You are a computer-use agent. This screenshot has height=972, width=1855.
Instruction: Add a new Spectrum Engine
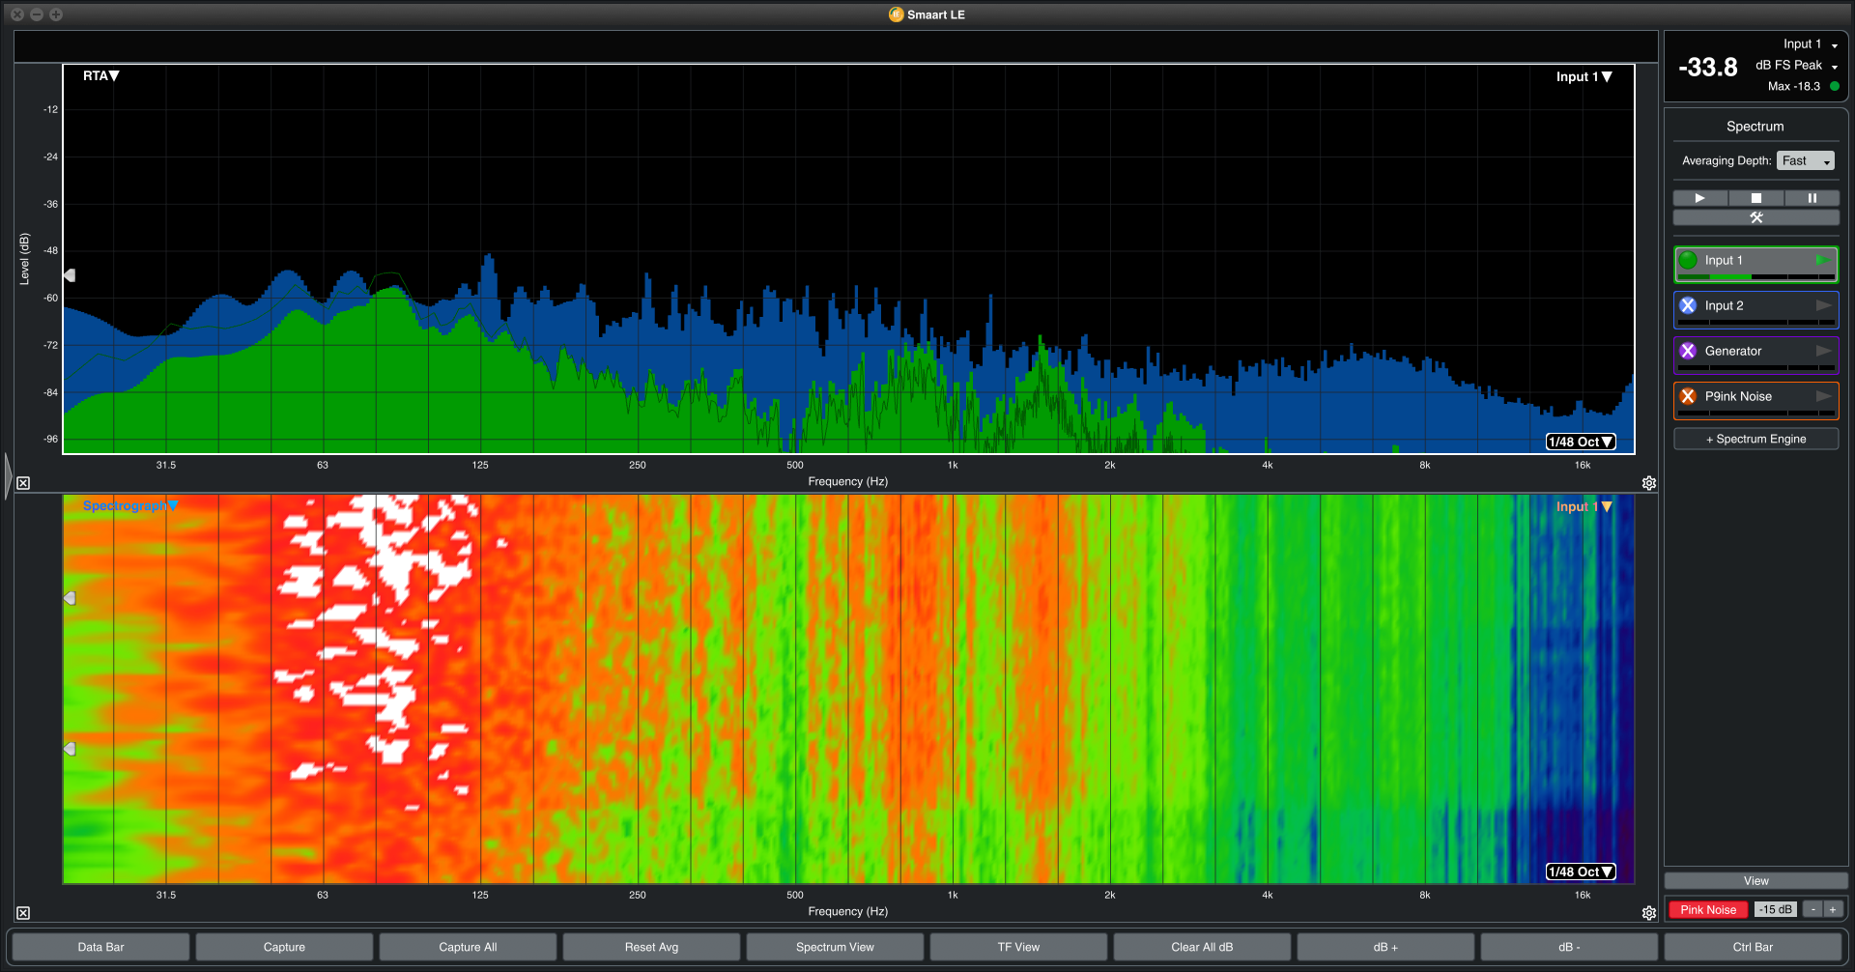1756,439
